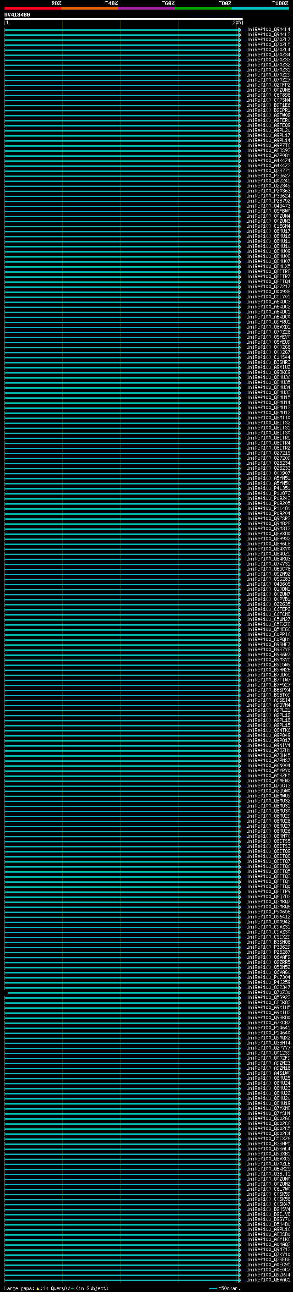
Task: Open the UniRef100_Q8MU17 entry
Action: tap(268, 231)
